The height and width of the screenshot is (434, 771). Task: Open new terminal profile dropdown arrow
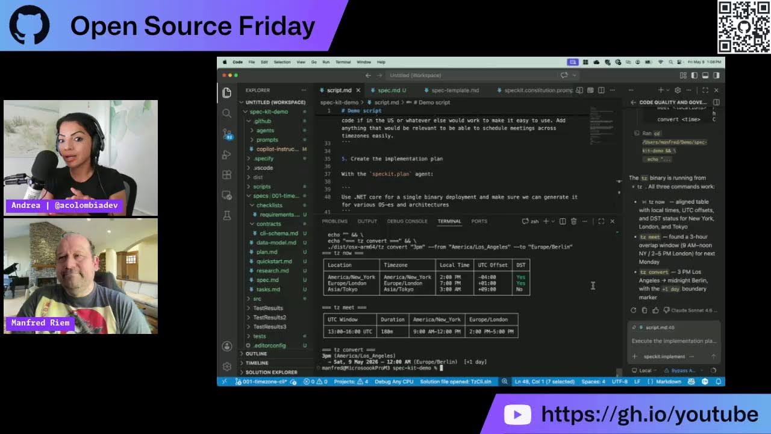552,221
